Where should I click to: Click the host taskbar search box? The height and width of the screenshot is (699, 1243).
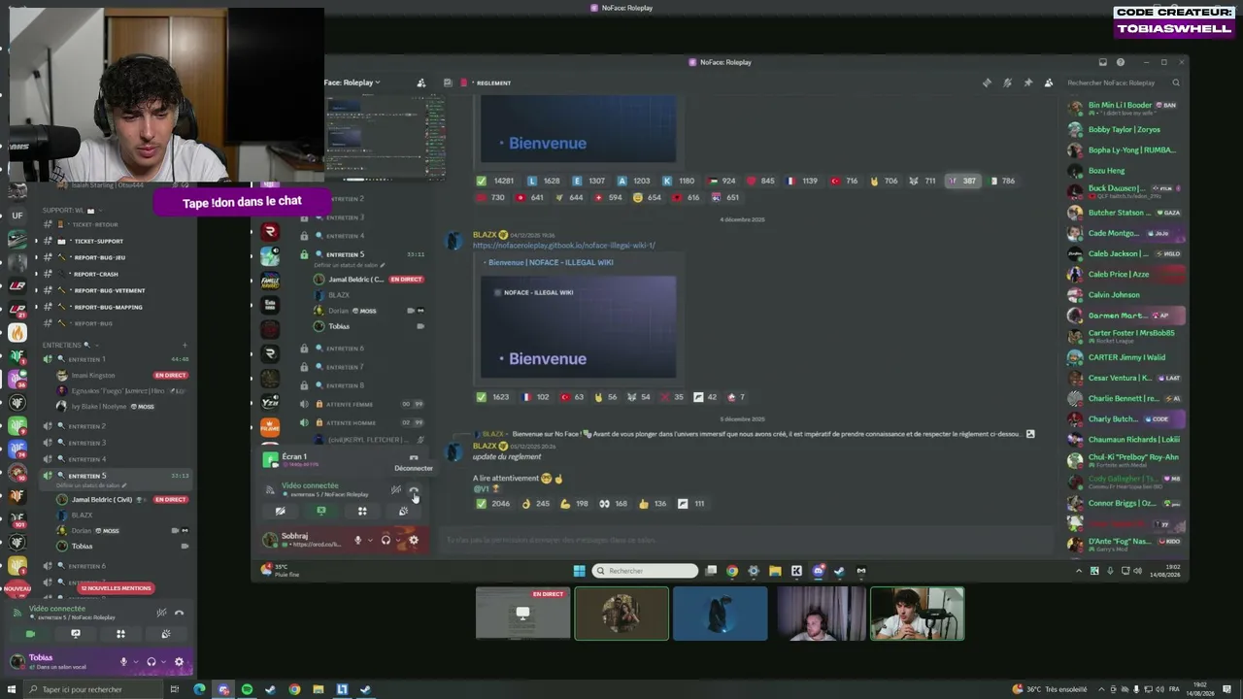95,689
